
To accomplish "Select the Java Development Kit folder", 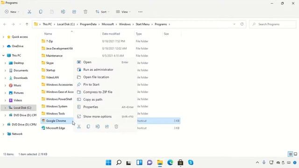I will click(x=59, y=49).
